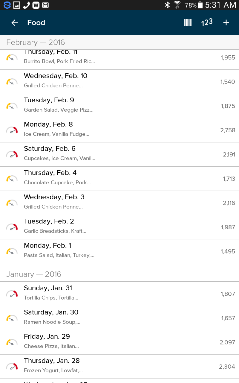Add a new food entry with plus

click(226, 23)
